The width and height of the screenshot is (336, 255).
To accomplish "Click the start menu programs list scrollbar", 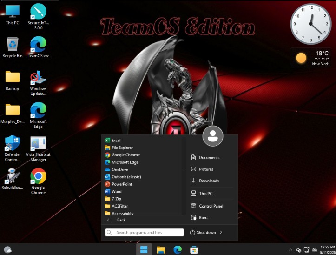I will [184, 155].
